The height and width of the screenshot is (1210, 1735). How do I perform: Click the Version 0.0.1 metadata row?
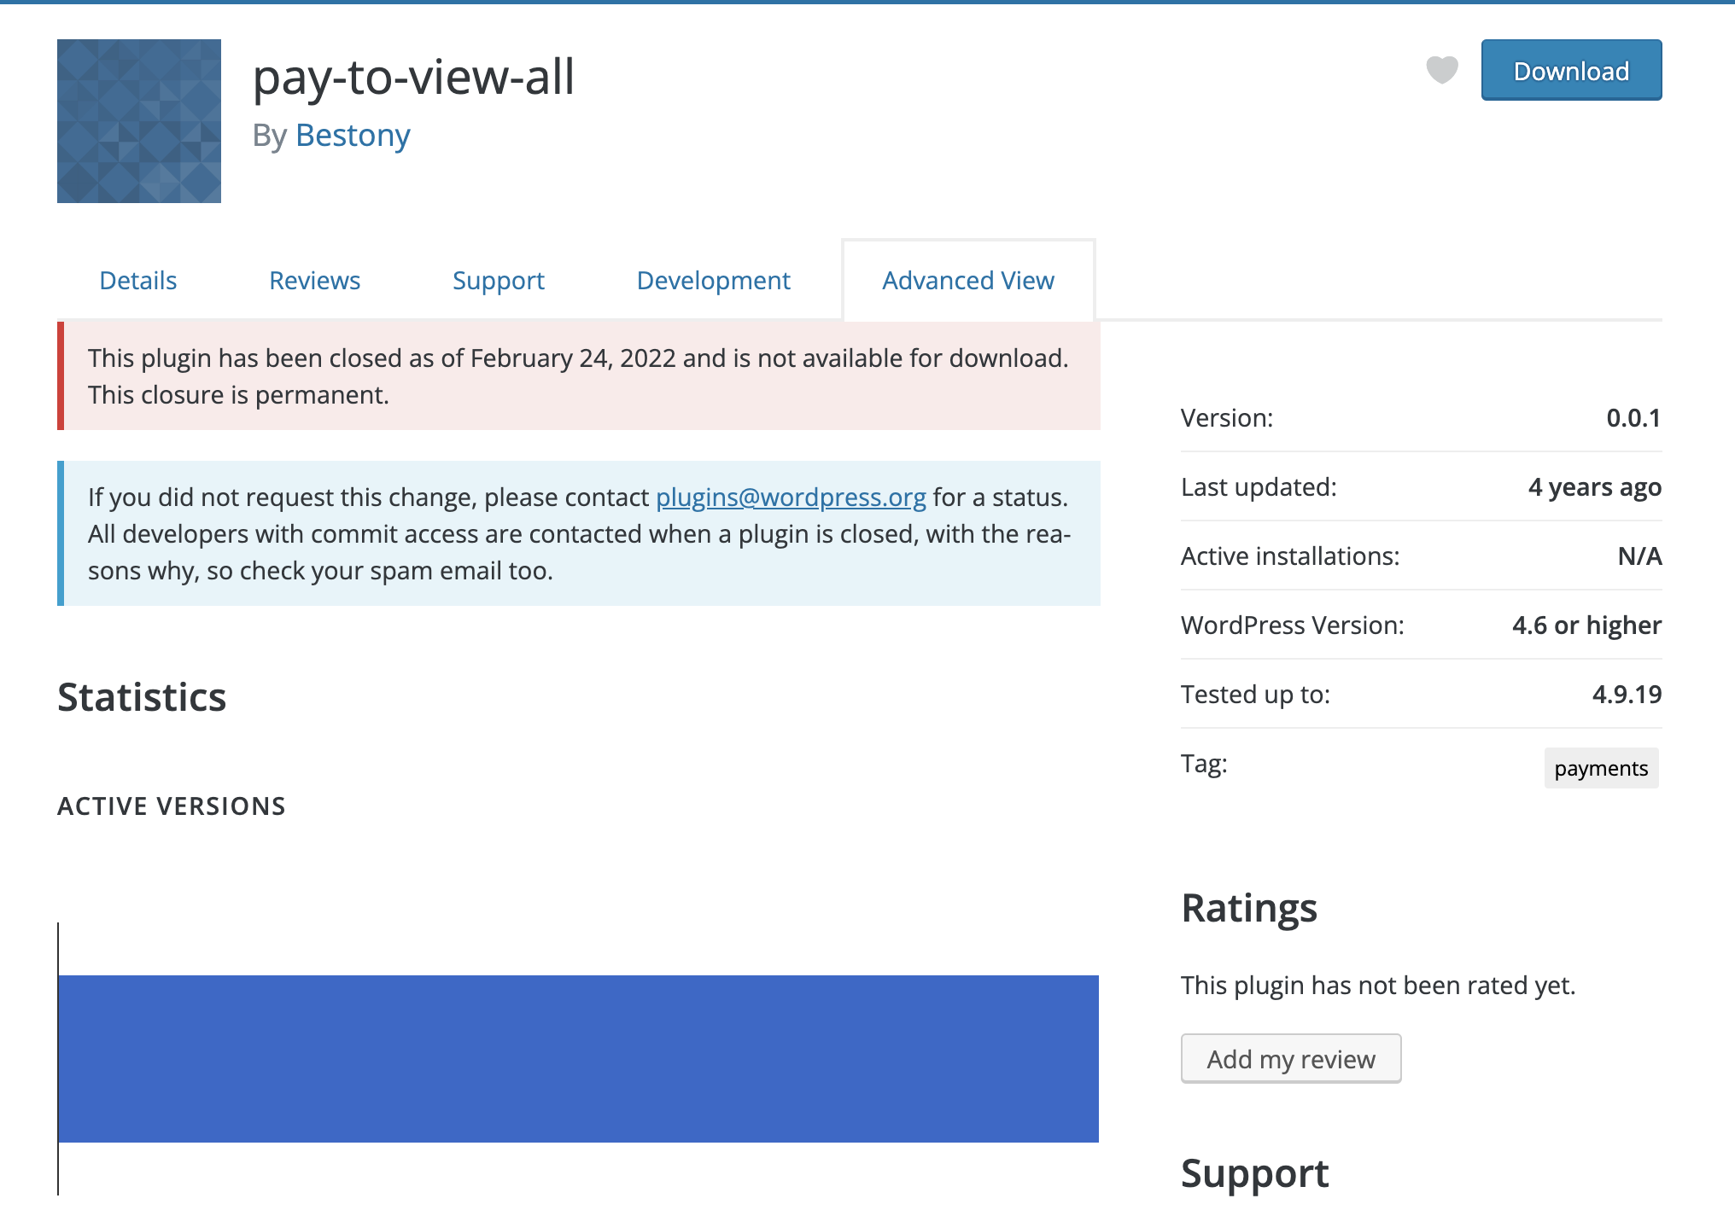(1420, 418)
